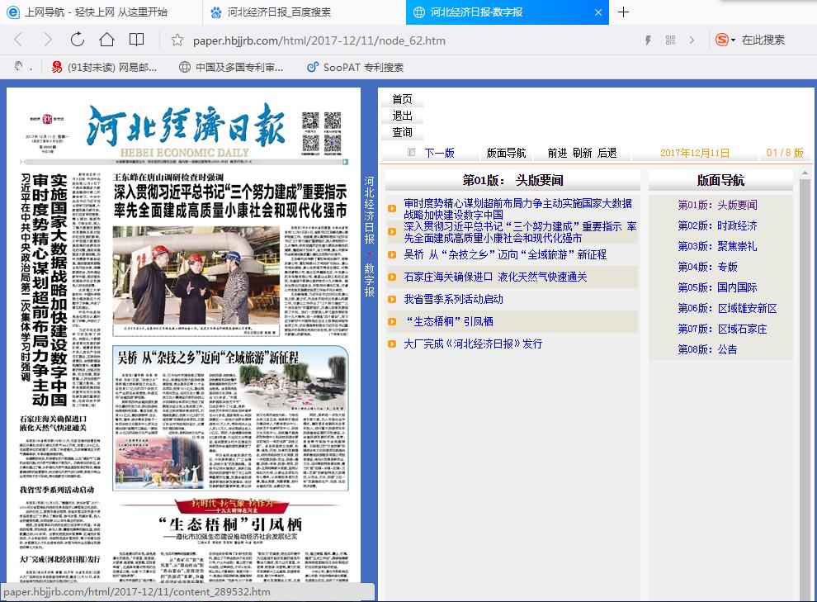Click 下一版 next page link
This screenshot has width=817, height=602.
[439, 153]
